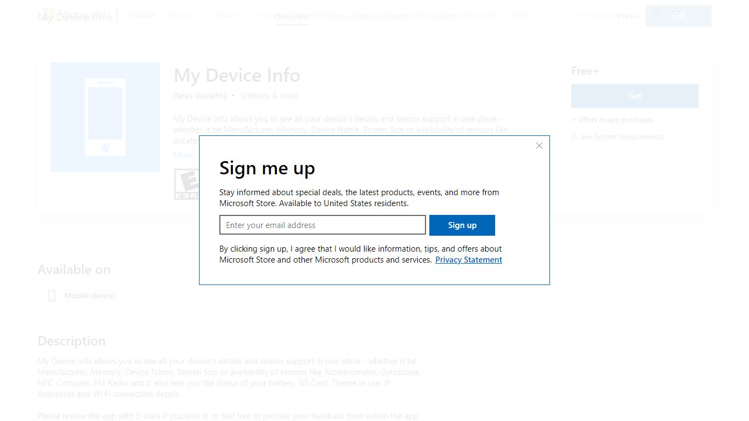Expand the truncated description via More link

tap(183, 155)
